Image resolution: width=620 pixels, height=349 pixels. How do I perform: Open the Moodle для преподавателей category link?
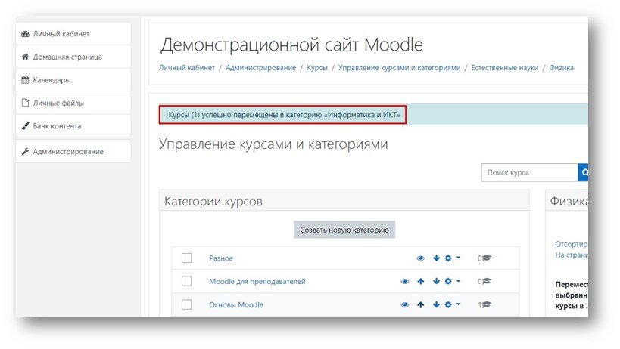pos(257,282)
